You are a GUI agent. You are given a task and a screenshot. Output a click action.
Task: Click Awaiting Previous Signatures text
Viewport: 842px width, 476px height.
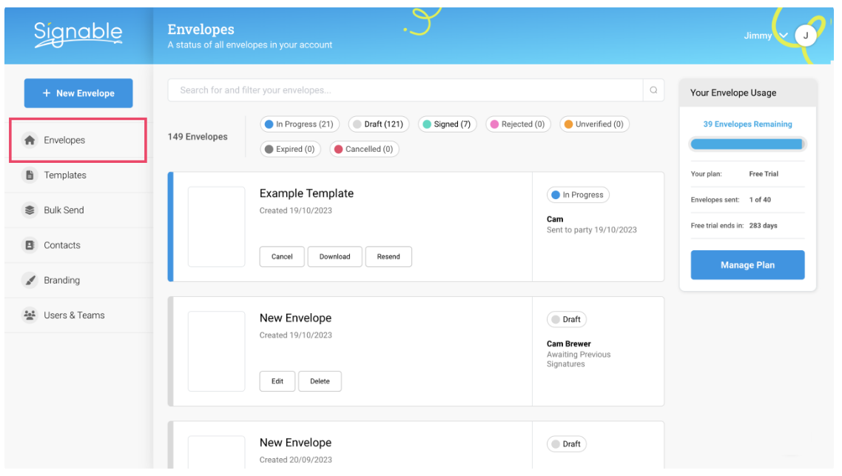click(579, 360)
